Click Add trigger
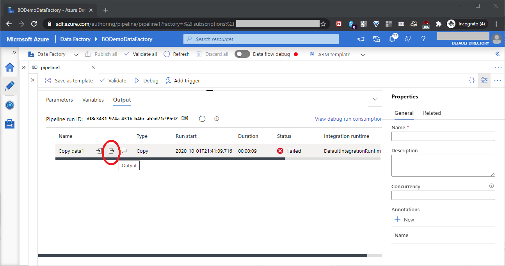This screenshot has height=266, width=505. (x=183, y=80)
